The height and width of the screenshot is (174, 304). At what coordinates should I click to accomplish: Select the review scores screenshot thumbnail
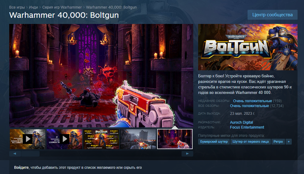[101, 139]
